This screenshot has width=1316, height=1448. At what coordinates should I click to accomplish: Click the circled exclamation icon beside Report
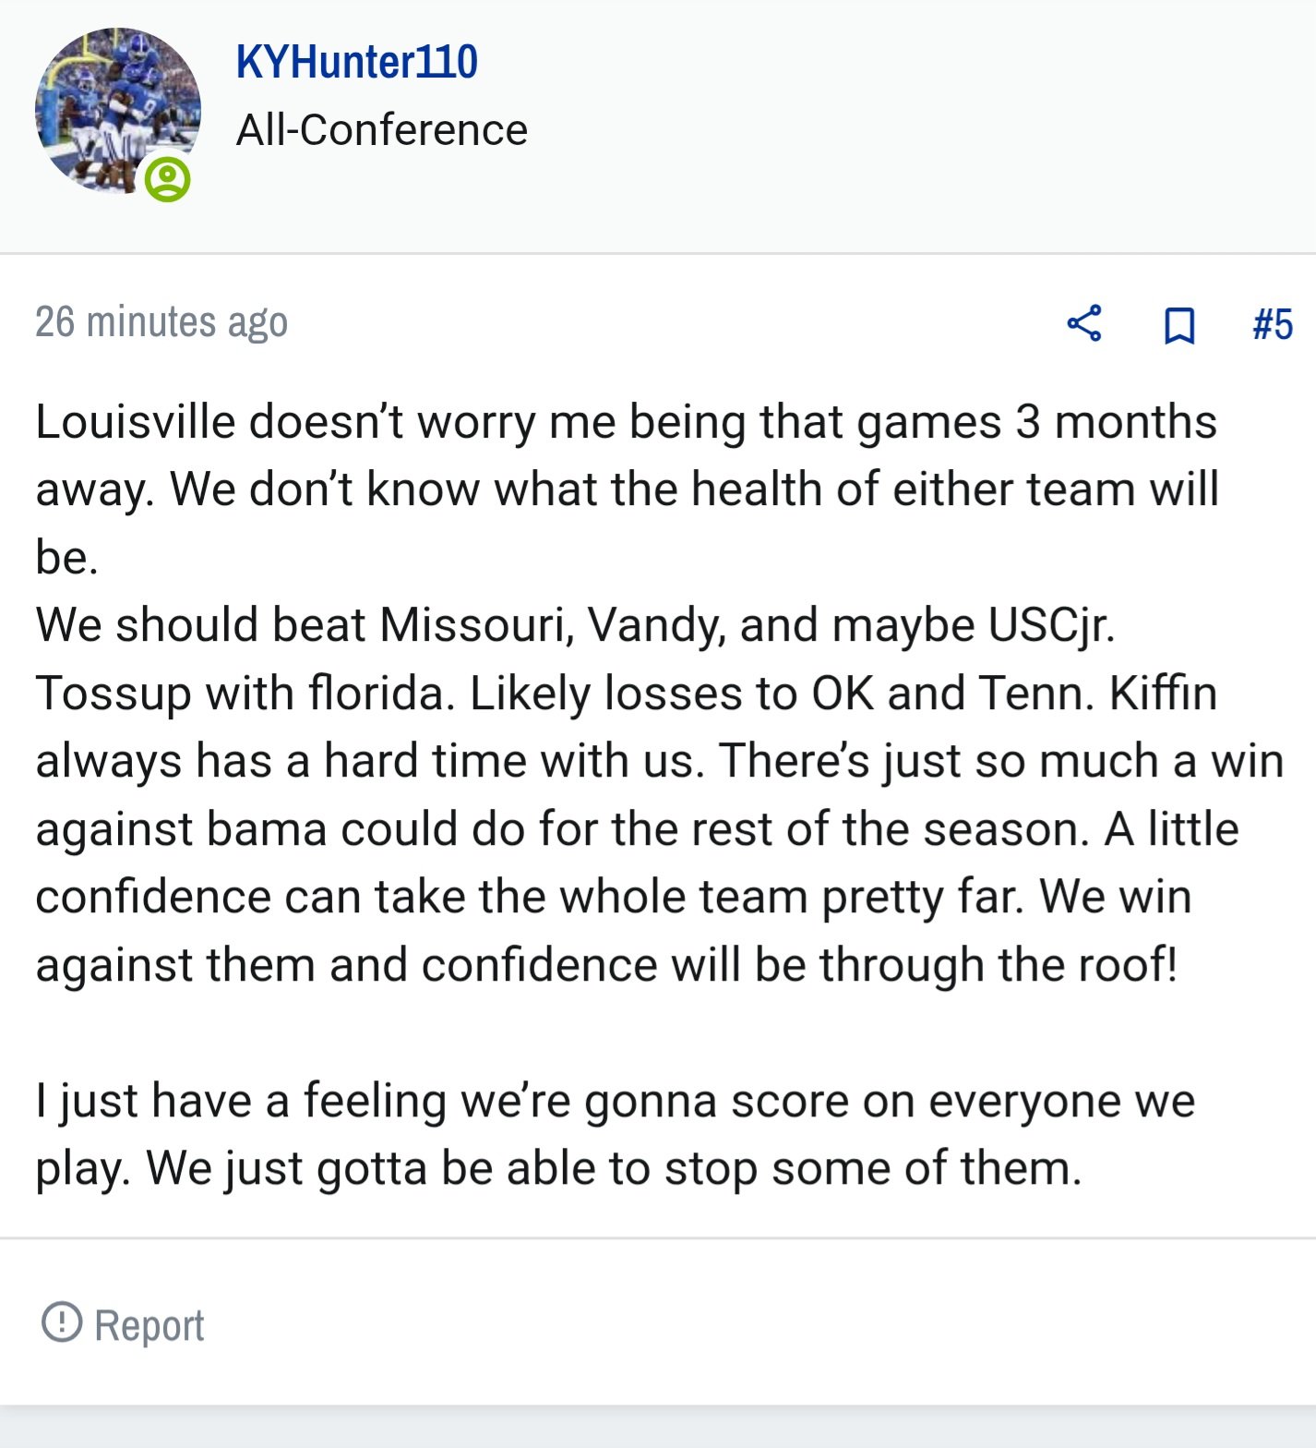pyautogui.click(x=62, y=1321)
